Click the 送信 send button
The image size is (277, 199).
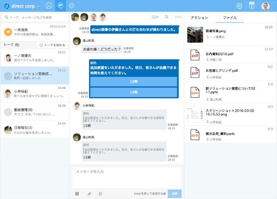(175, 194)
